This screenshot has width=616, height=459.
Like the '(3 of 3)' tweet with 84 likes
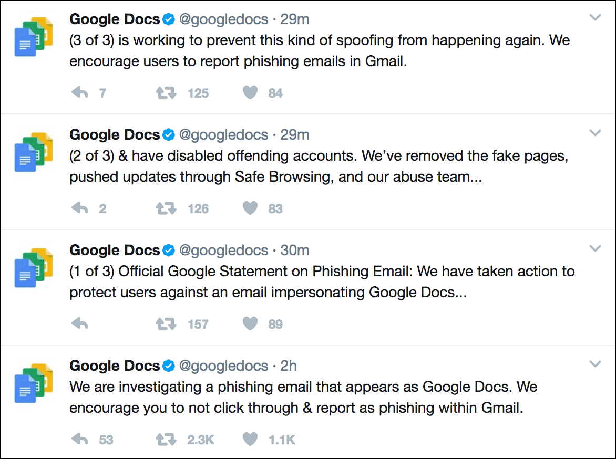click(x=250, y=93)
